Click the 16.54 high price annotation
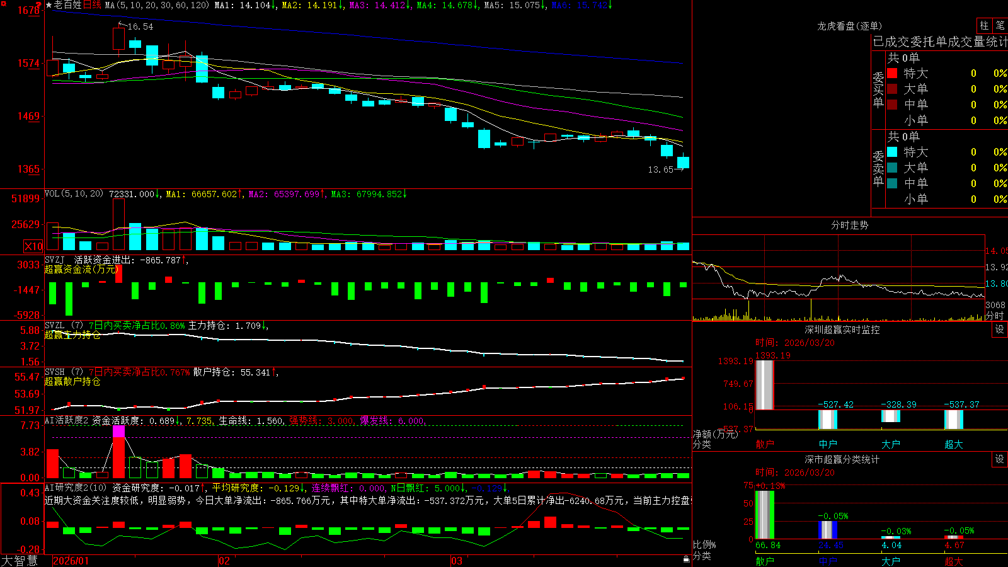The height and width of the screenshot is (567, 1008). [140, 26]
